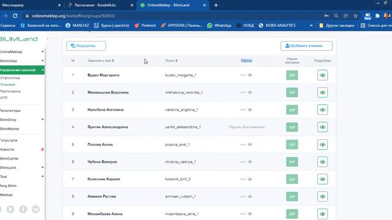
Task: Open details eye for Аммаев Рустам
Action: point(323,197)
